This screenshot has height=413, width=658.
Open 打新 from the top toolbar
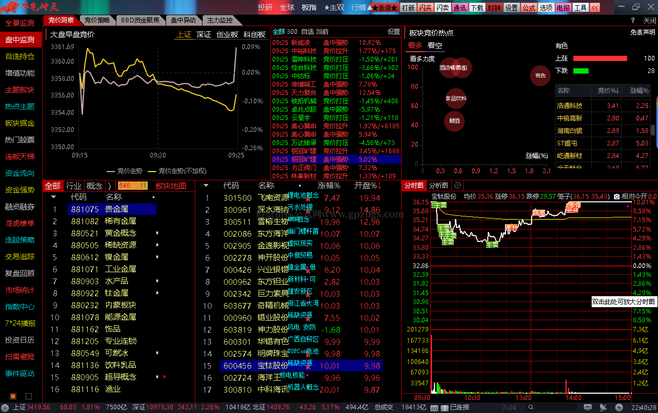coord(408,8)
